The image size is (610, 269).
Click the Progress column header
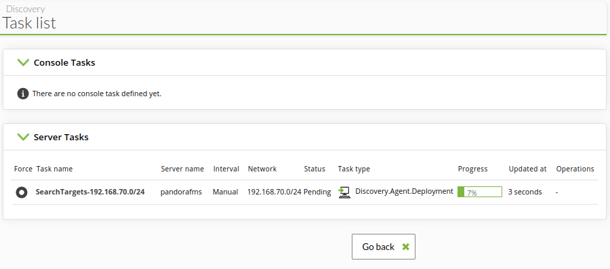tap(472, 169)
